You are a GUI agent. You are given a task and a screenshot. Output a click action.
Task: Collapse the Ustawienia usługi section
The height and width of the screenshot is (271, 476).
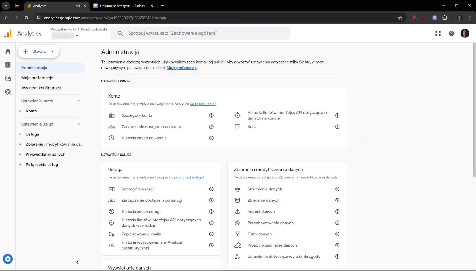click(x=79, y=124)
